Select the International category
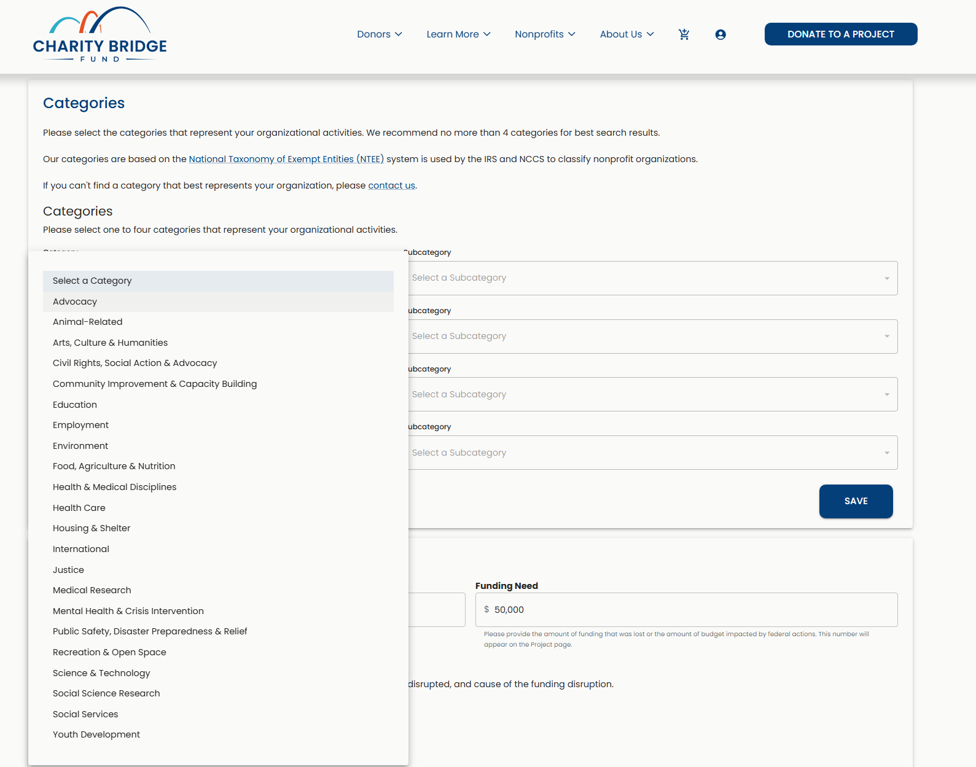Viewport: 976px width, 767px height. (218, 549)
